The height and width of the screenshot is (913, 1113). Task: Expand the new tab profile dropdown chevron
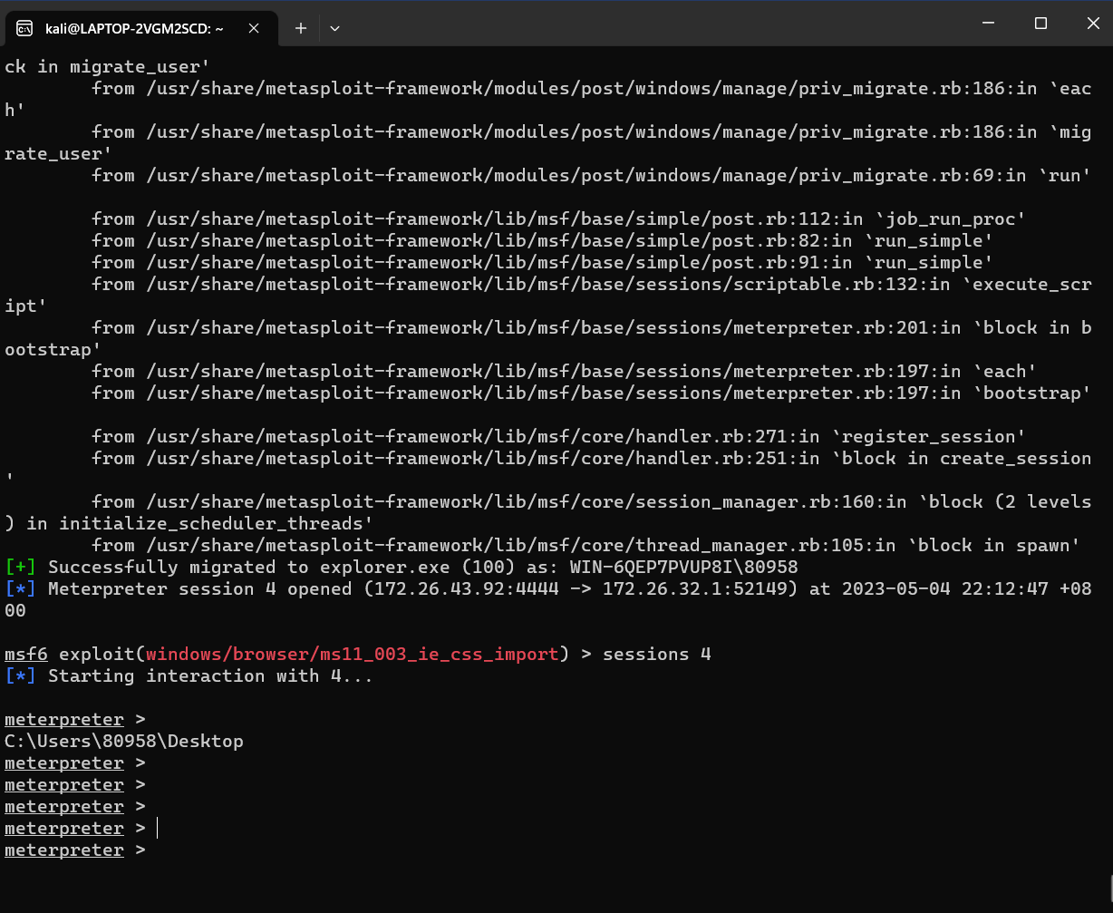(x=334, y=28)
